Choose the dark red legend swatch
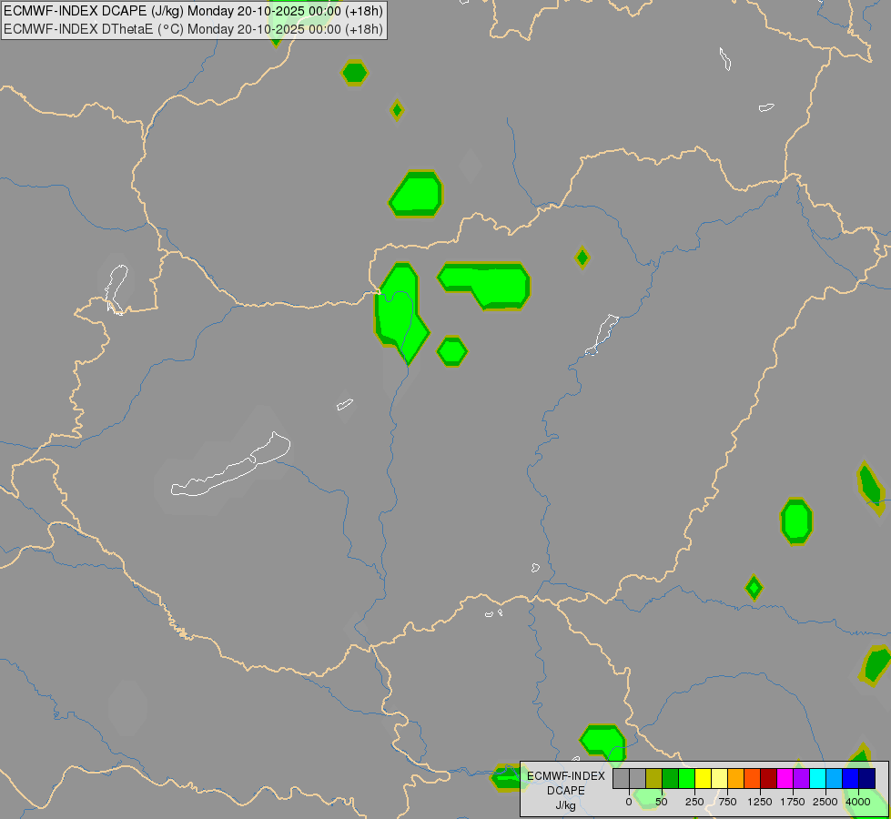The height and width of the screenshot is (819, 891). (x=769, y=778)
